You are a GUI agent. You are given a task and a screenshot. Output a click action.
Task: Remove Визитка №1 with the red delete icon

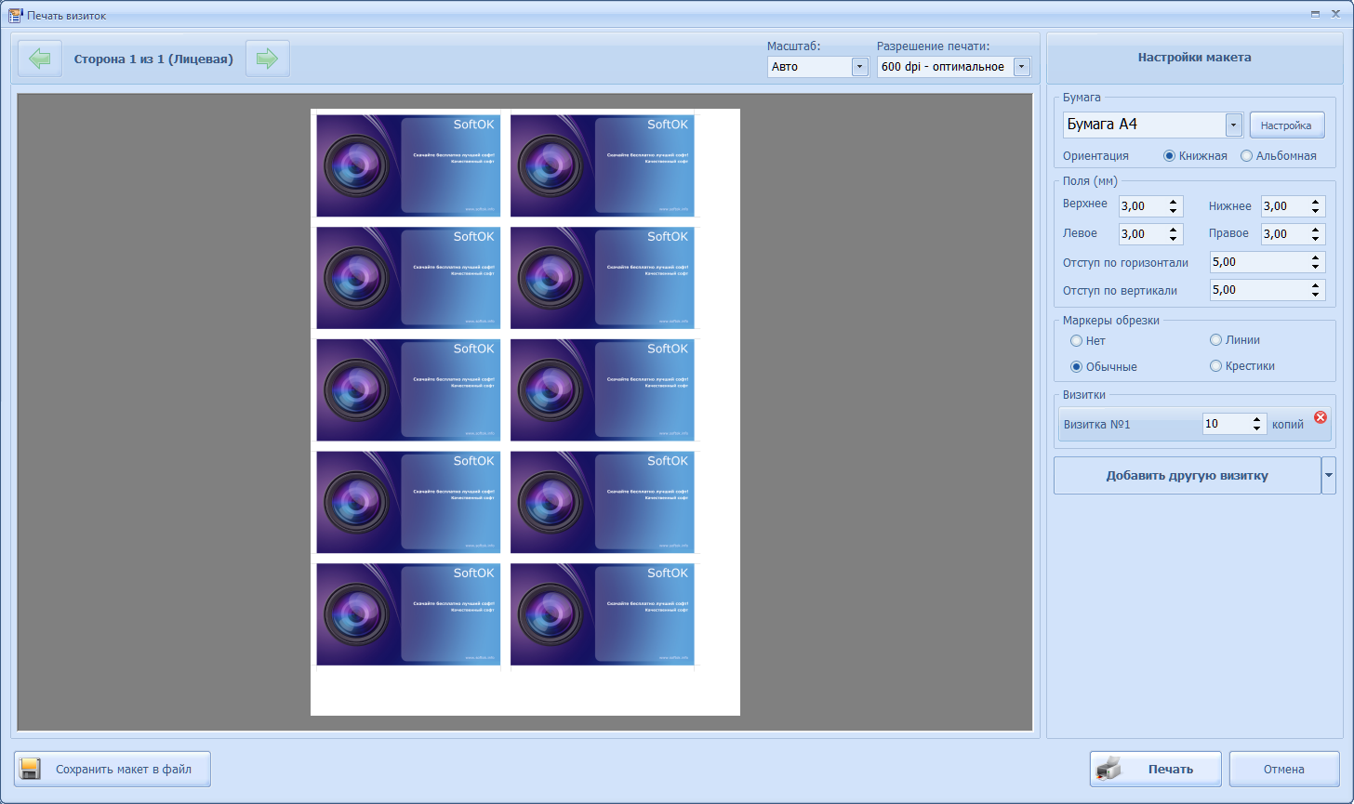(x=1320, y=417)
